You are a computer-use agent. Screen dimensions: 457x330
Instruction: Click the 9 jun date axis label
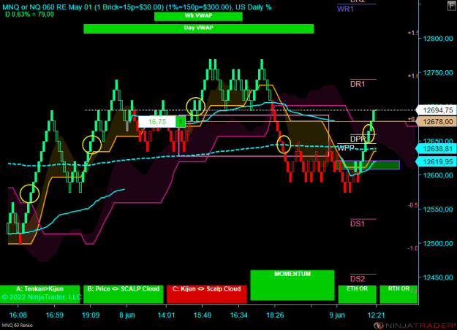coord(337,315)
